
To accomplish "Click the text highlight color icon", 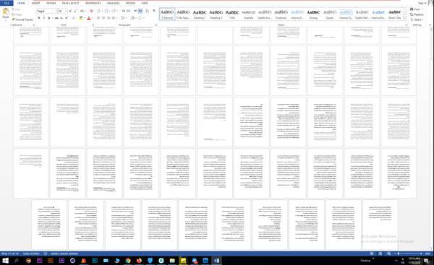I will point(81,18).
